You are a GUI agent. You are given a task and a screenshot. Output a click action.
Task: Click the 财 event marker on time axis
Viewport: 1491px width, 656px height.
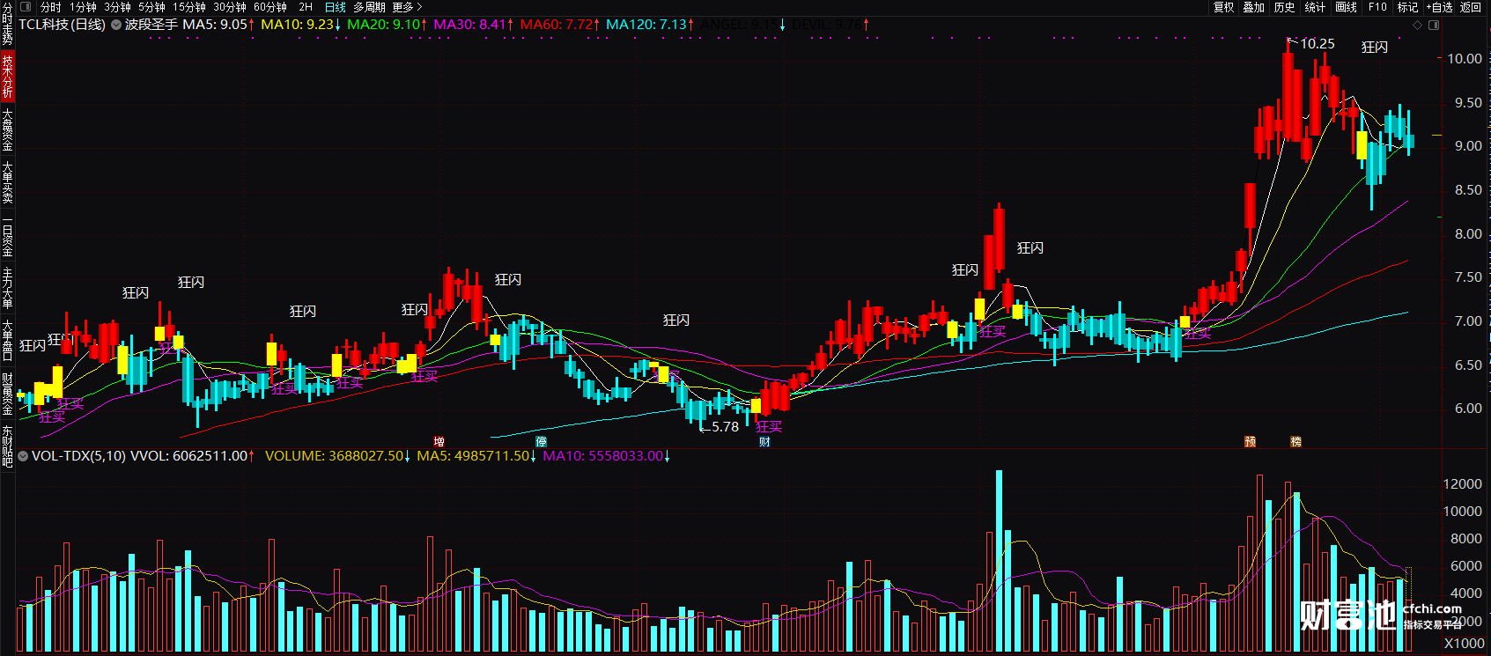coord(764,442)
